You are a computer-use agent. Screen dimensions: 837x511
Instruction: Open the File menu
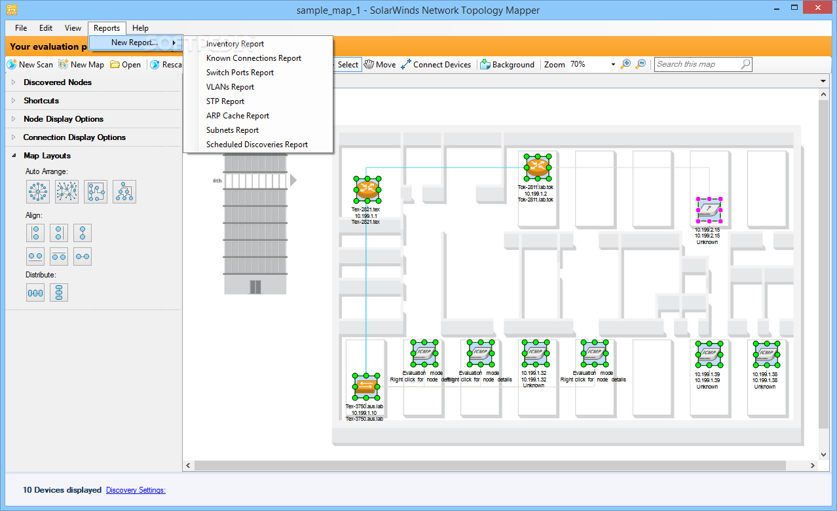(x=21, y=28)
